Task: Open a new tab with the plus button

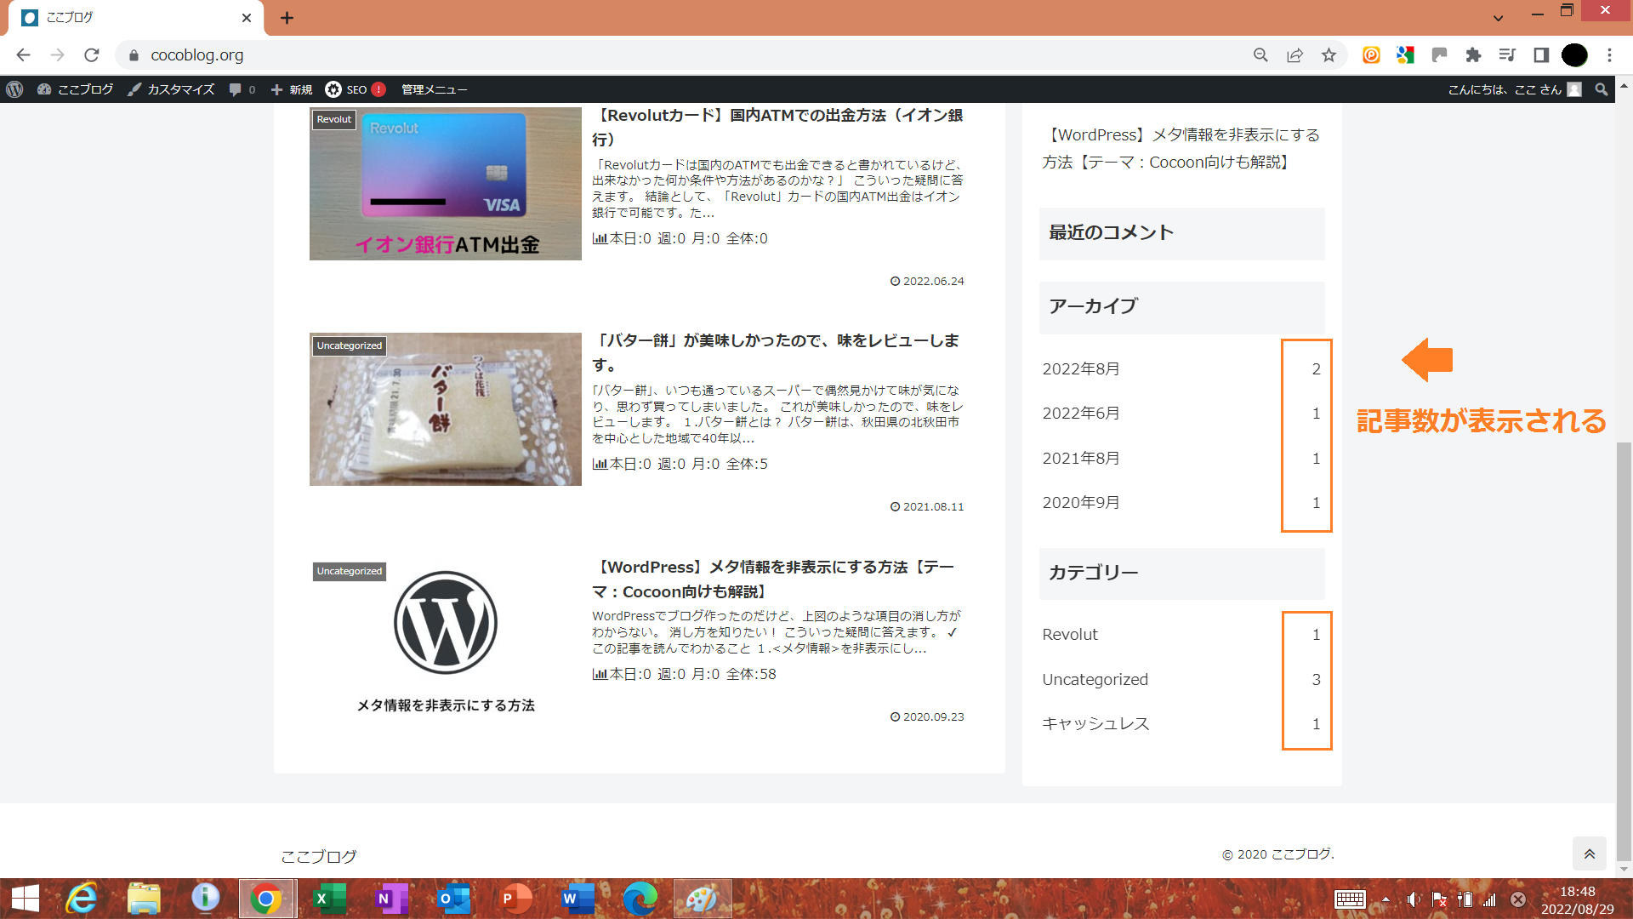Action: point(287,18)
